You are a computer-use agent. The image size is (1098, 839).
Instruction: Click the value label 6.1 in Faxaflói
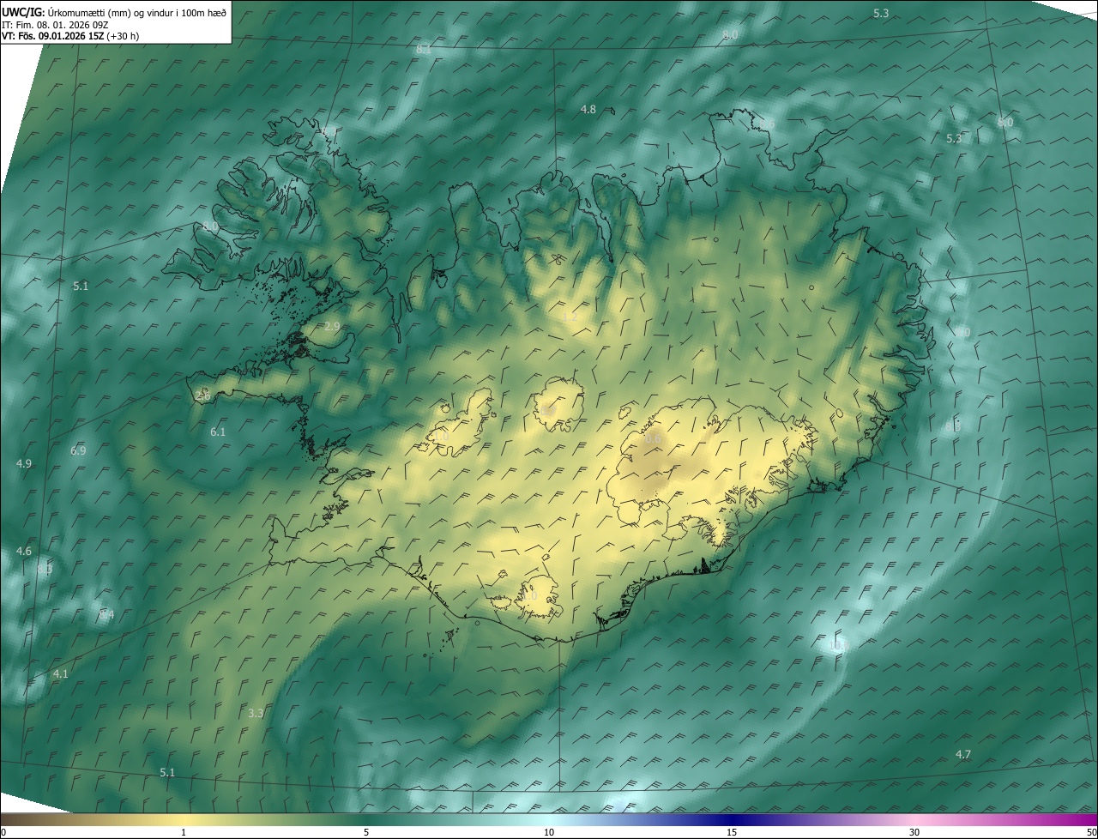(x=218, y=432)
